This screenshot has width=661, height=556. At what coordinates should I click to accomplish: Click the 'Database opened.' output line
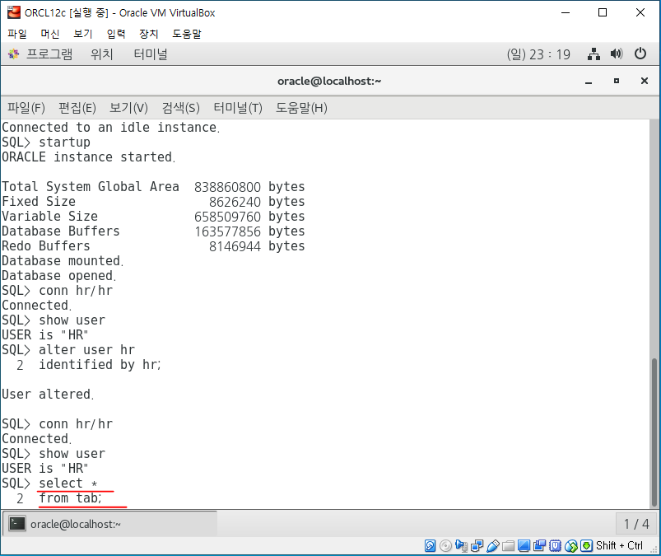[59, 275]
